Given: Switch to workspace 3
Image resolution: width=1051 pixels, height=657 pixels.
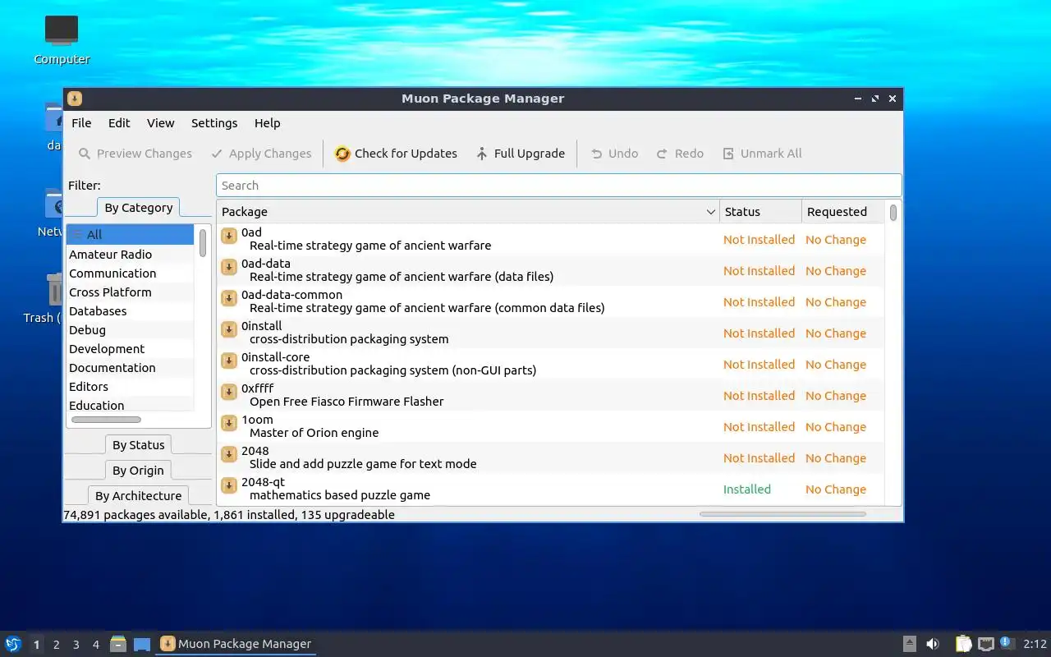Looking at the screenshot, I should pyautogui.click(x=76, y=645).
